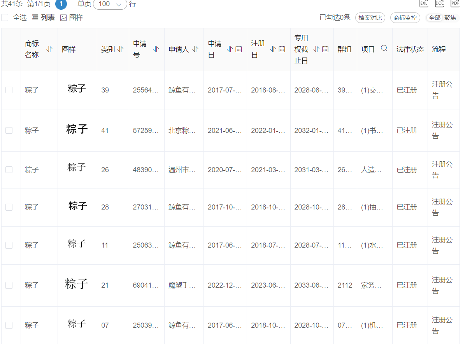Click search icon in 项目 column header
This screenshot has width=463, height=344.
(x=384, y=48)
